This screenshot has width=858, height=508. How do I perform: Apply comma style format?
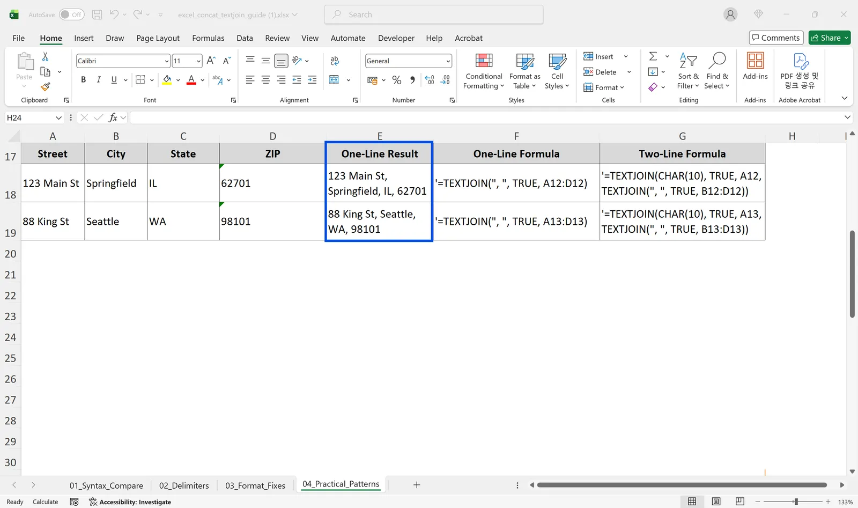(412, 80)
